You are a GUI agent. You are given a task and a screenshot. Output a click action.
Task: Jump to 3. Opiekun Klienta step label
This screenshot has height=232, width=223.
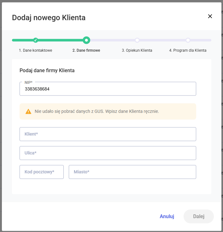click(137, 50)
